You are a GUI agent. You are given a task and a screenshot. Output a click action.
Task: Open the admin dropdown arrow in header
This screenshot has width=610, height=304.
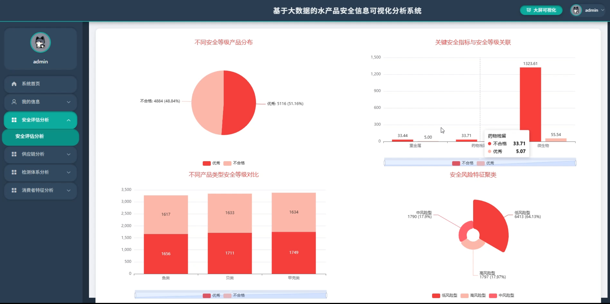point(603,10)
